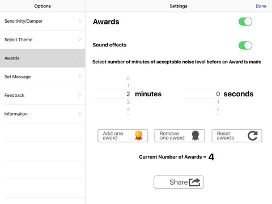Image resolution: width=272 pixels, height=204 pixels.
Task: Open the Set Message option
Action: pyautogui.click(x=42, y=76)
